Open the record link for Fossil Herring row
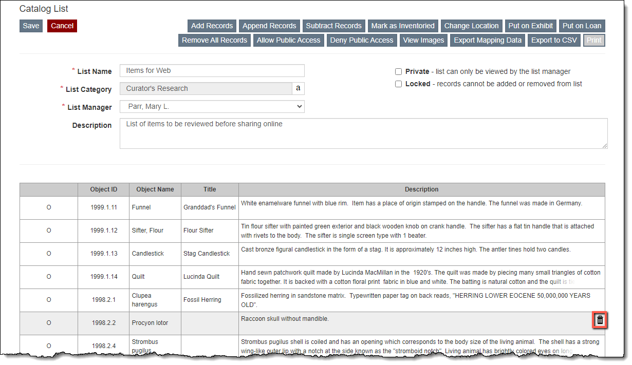Viewport: 632px width, 365px height. point(49,300)
